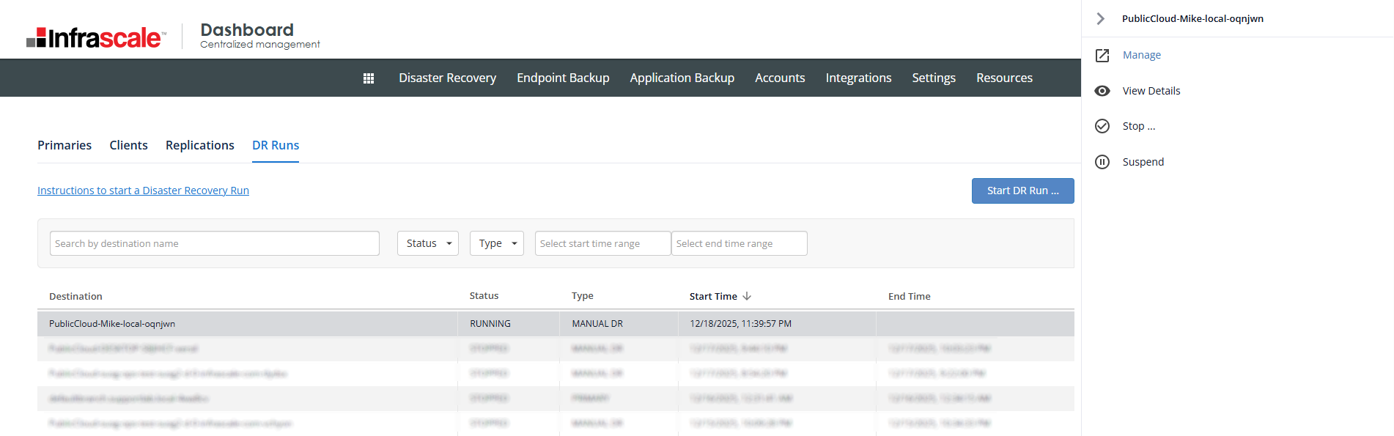
Task: Open the Disaster Recovery menu
Action: 447,78
